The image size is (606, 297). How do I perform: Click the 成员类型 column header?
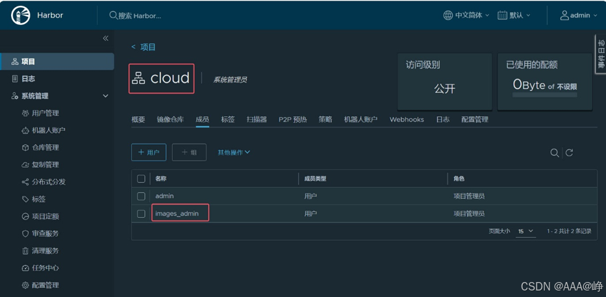(315, 179)
